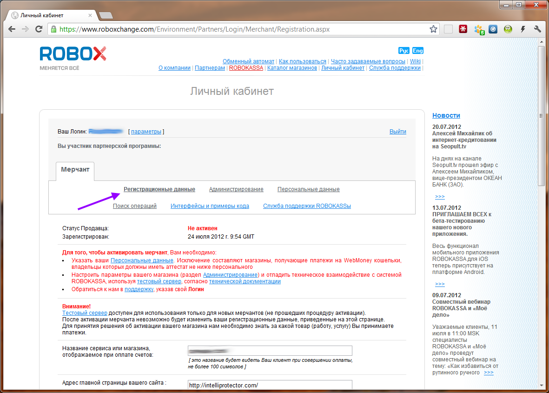The image size is (549, 393).
Task: Click the Не активен status text
Action: (x=202, y=228)
